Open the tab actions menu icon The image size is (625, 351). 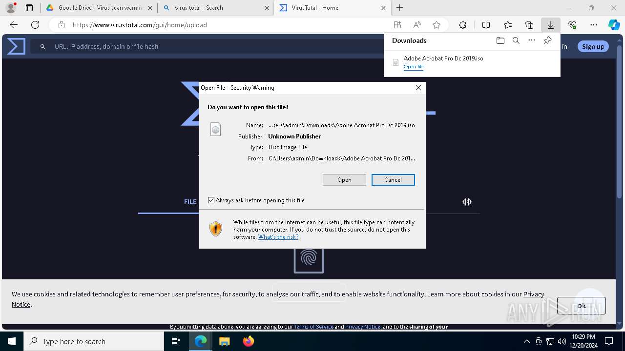[29, 8]
